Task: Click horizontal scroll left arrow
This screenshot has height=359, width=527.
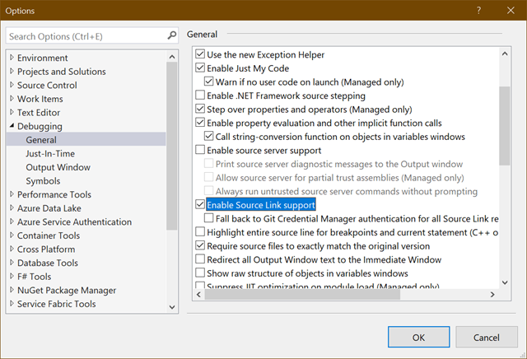Action: click(x=198, y=295)
